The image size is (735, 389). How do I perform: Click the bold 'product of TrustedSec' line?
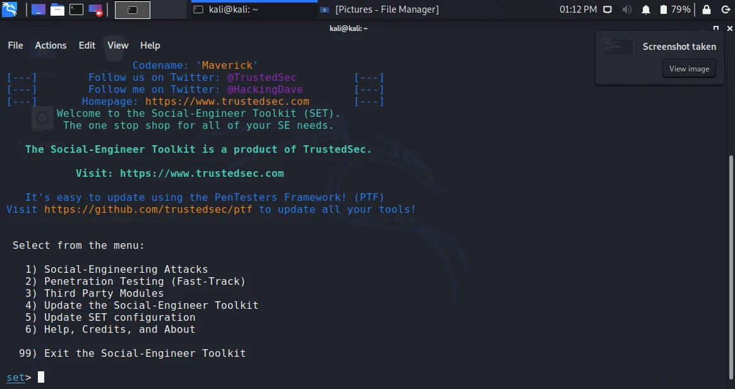click(198, 150)
